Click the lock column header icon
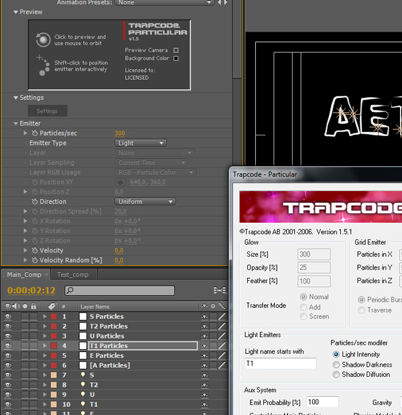 pos(33,306)
